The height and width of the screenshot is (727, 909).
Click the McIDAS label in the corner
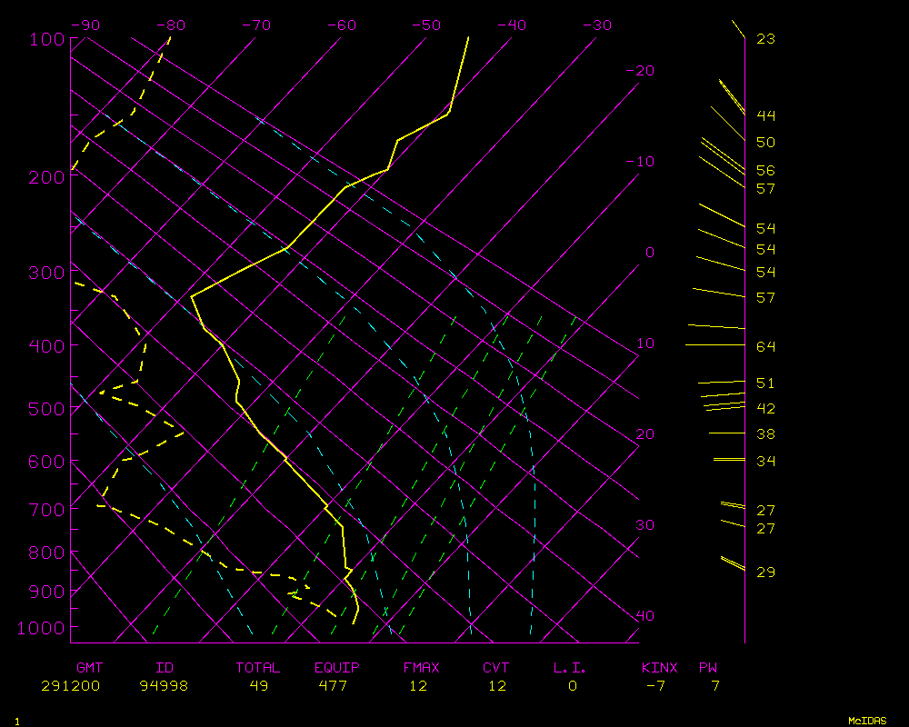tap(867, 720)
